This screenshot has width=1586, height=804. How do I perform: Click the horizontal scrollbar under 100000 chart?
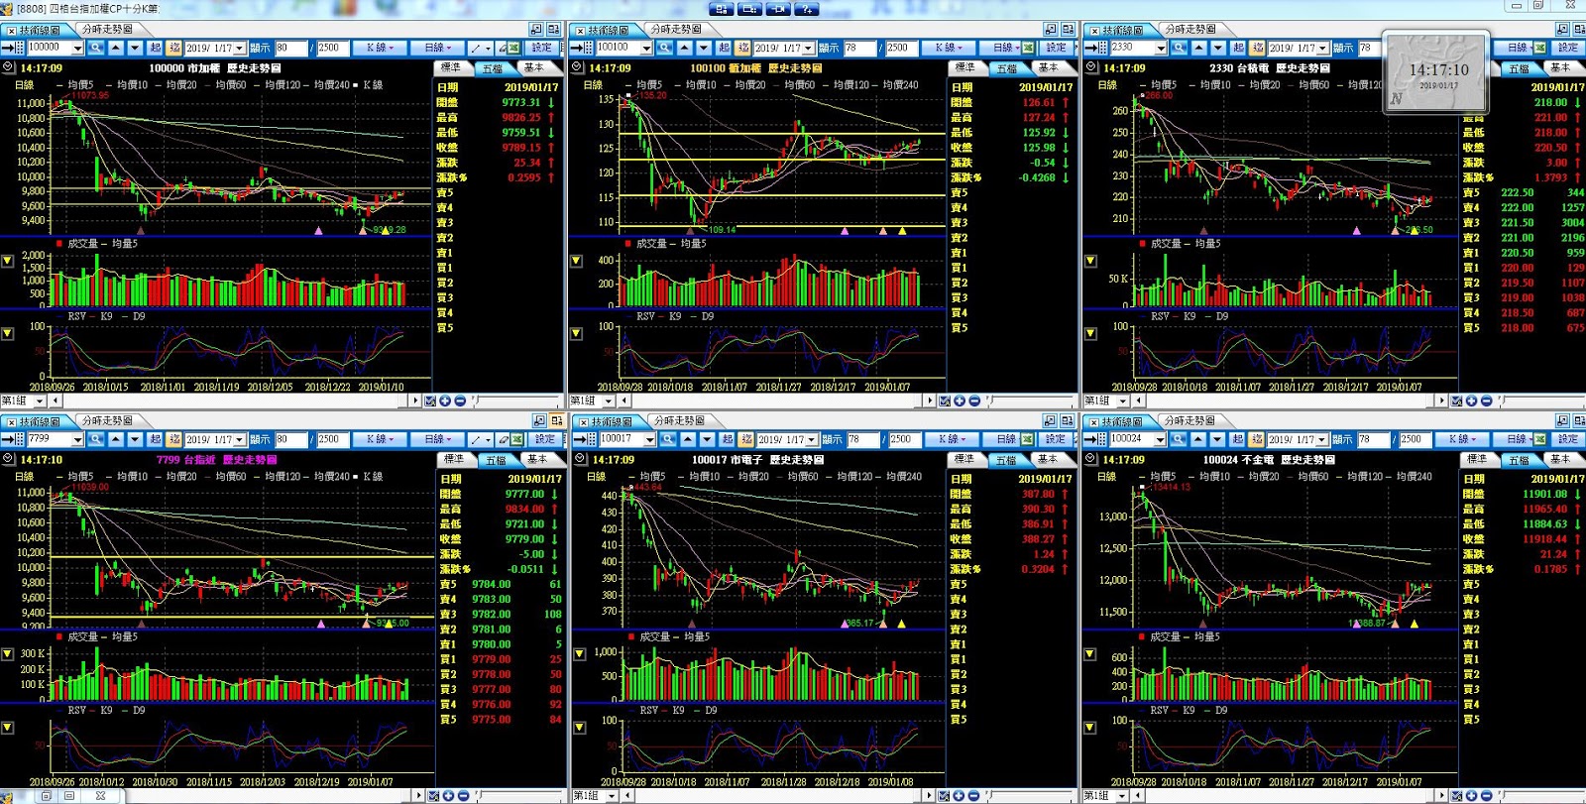(236, 401)
